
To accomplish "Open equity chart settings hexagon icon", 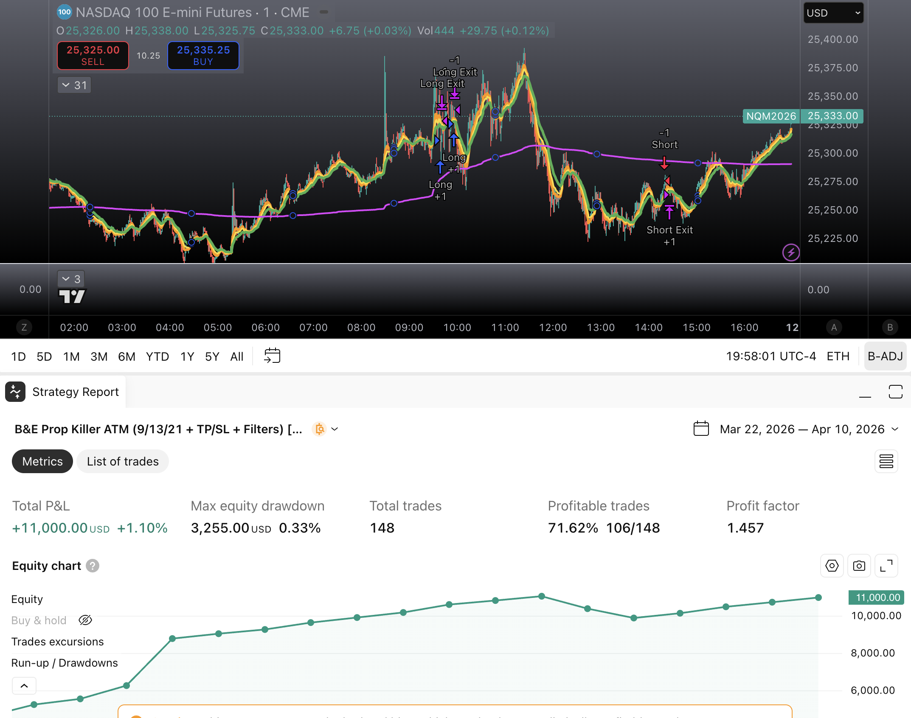I will point(832,566).
